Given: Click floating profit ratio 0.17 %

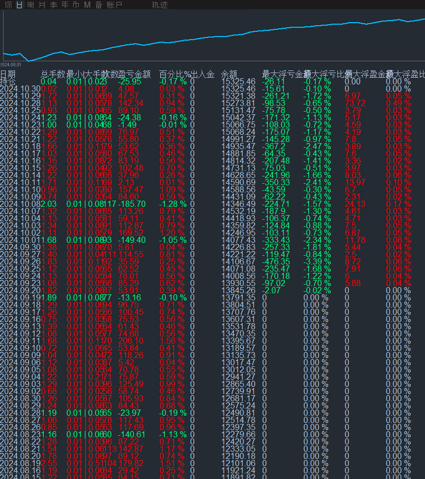Looking at the screenshot, I should pos(398,204).
